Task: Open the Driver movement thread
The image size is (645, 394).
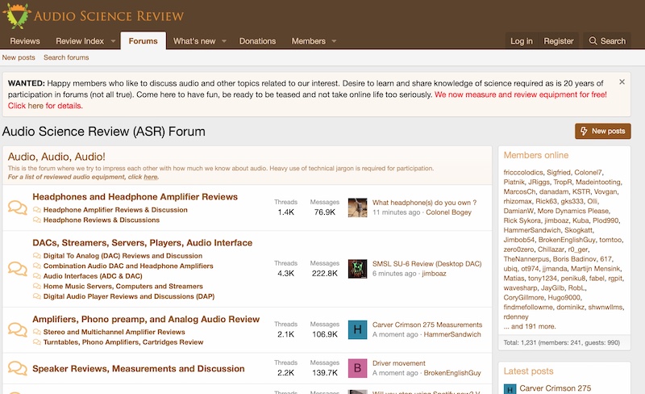Action: pyautogui.click(x=398, y=363)
